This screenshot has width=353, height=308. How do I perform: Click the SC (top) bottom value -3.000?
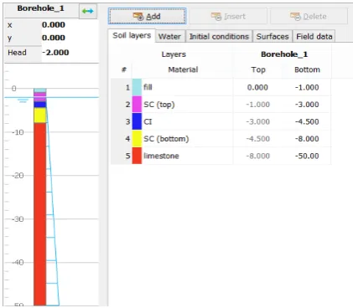pos(307,105)
